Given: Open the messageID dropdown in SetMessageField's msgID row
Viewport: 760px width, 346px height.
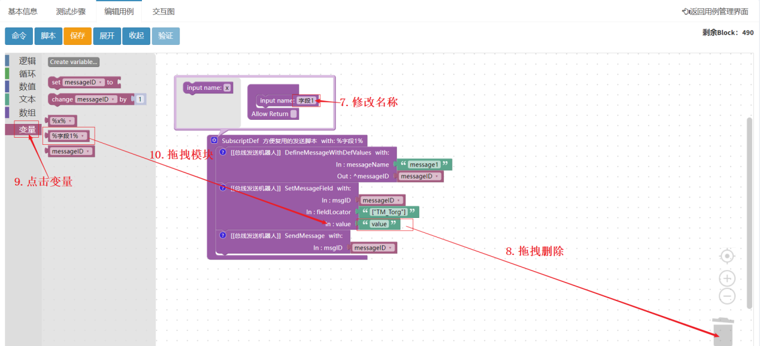Looking at the screenshot, I should (382, 200).
